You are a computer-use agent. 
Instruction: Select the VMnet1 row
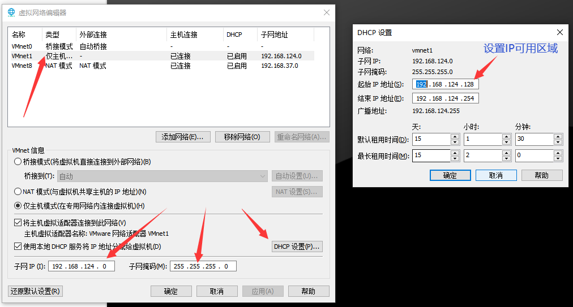(161, 56)
